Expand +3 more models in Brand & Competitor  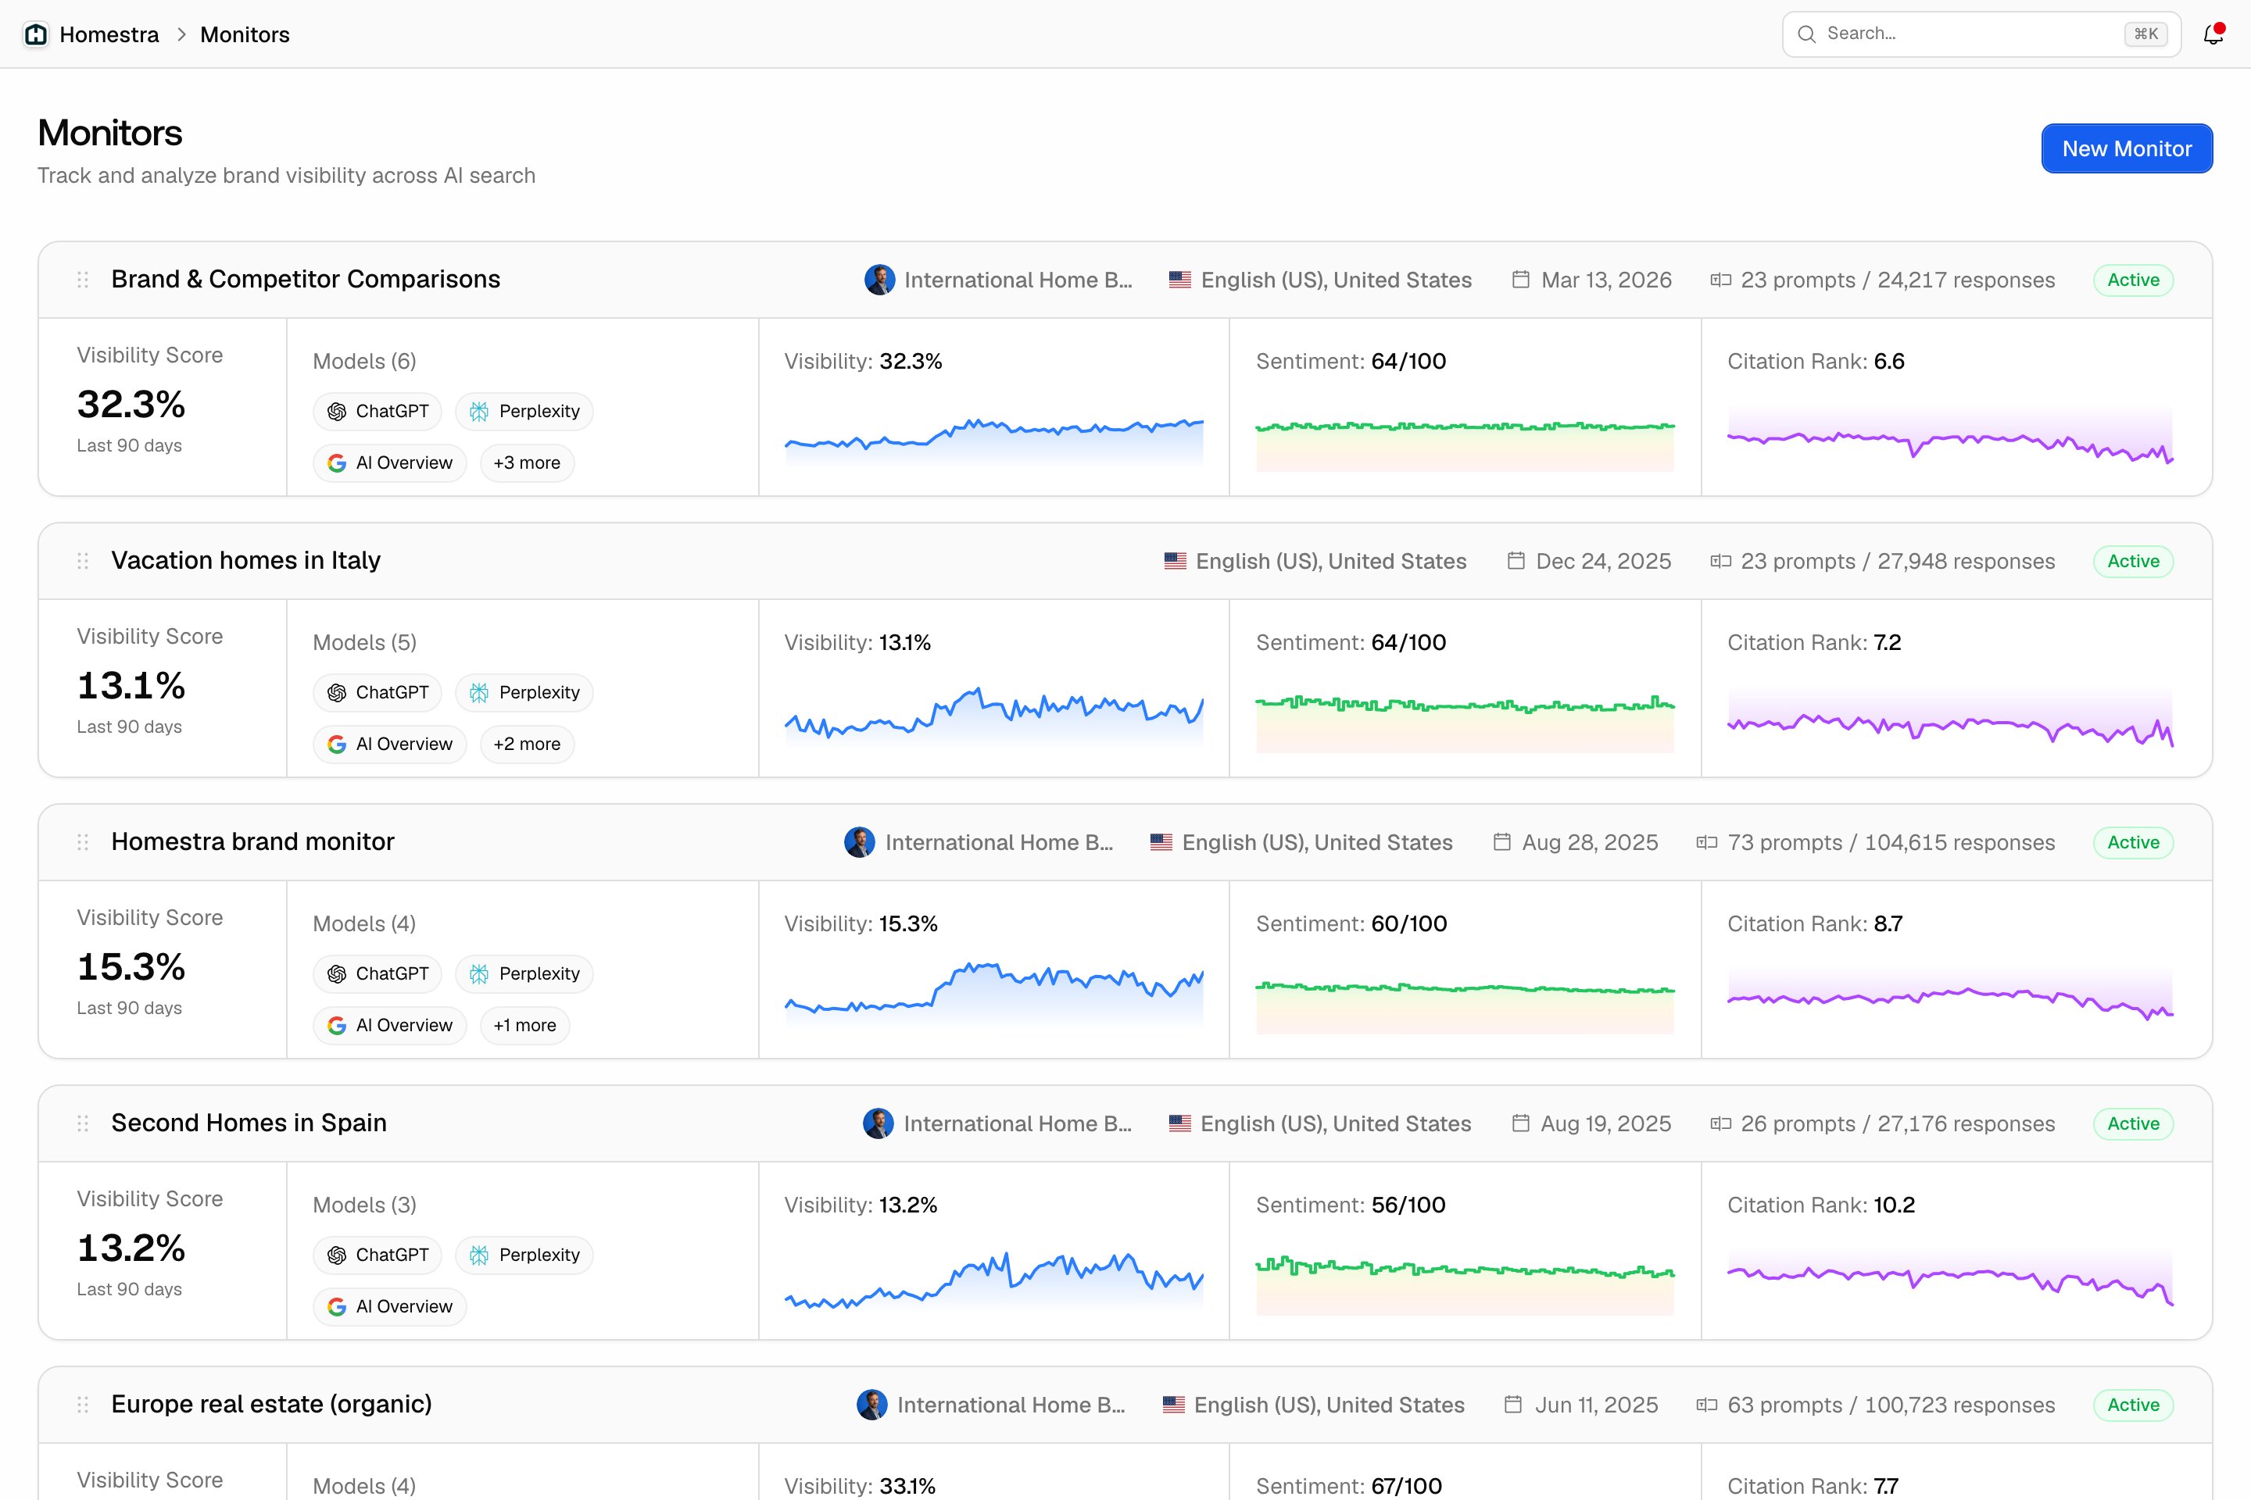pos(526,463)
